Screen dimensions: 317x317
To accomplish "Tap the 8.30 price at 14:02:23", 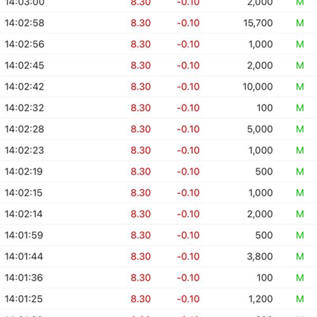I will [x=141, y=151].
